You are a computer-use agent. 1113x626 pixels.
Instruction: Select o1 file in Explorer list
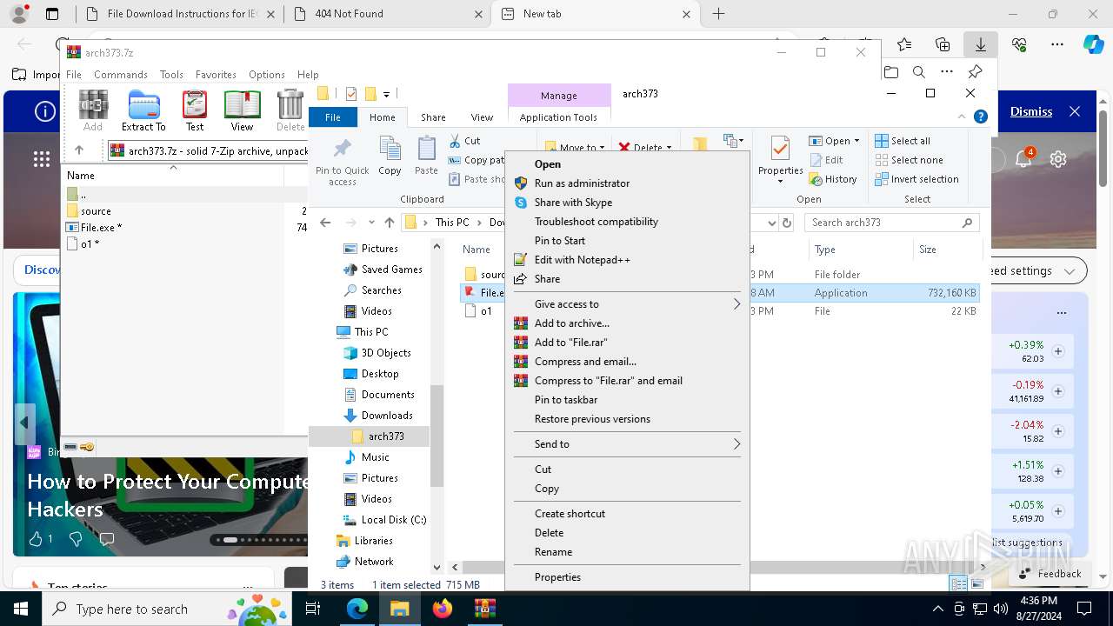coord(486,311)
